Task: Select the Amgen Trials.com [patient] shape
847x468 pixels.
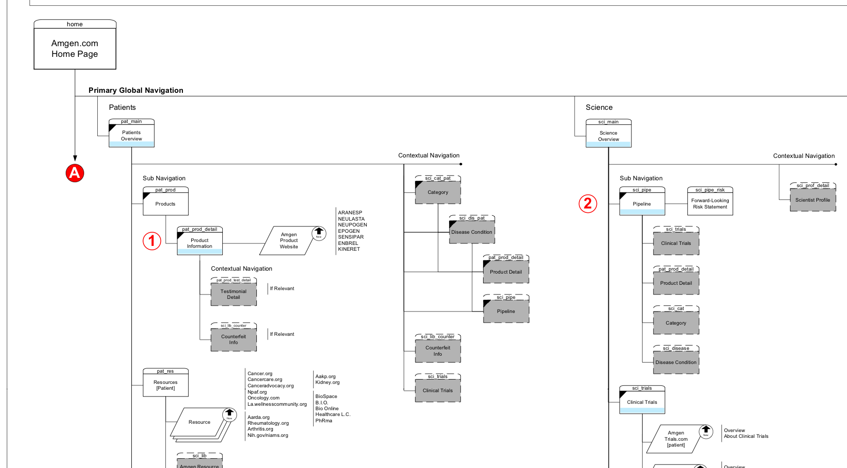Action: (676, 439)
